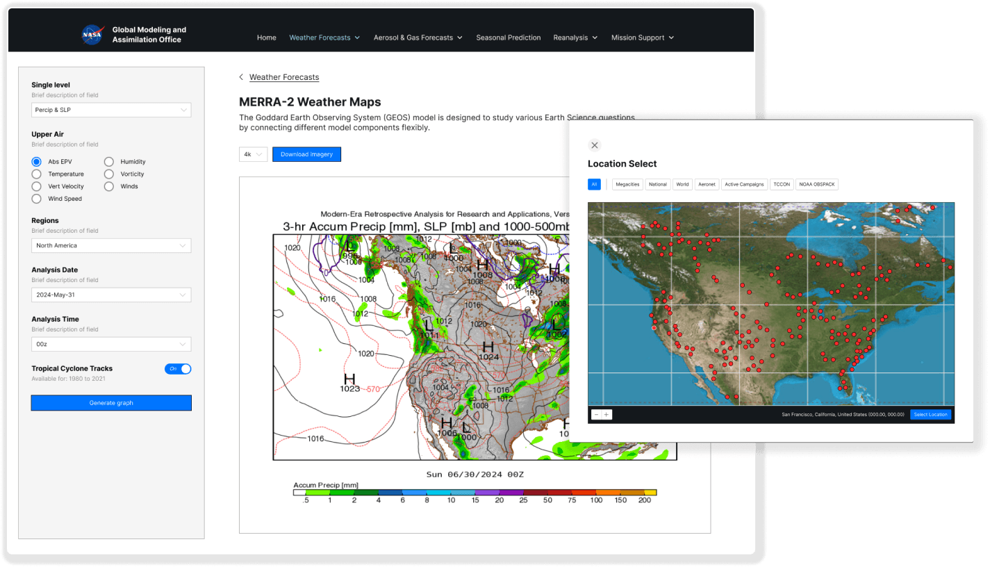Open the 4k resolution dropdown
The width and height of the screenshot is (990, 567).
click(254, 154)
